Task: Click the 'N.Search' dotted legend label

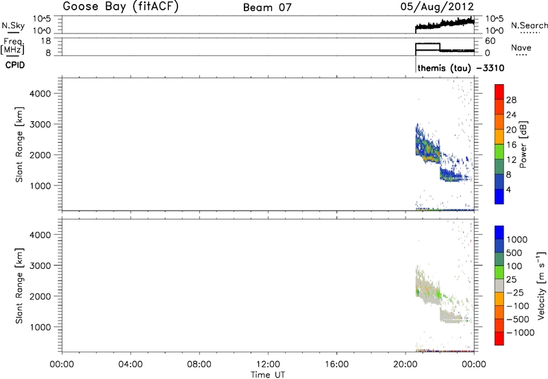Action: click(x=530, y=25)
